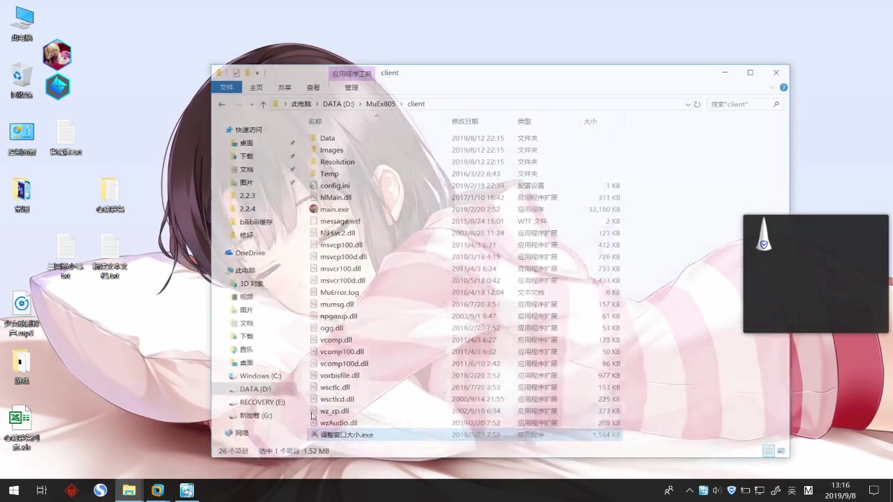893x502 pixels.
Task: Open the Explorer help icon
Action: click(x=783, y=88)
